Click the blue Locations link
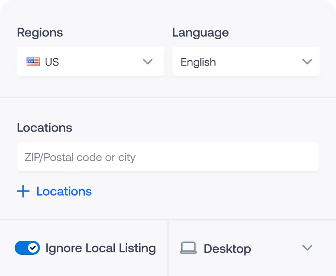The image size is (336, 276). click(64, 191)
